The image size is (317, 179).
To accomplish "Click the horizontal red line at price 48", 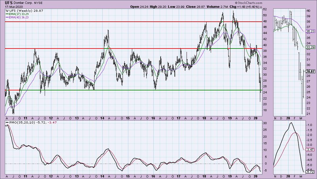I will coord(133,22).
